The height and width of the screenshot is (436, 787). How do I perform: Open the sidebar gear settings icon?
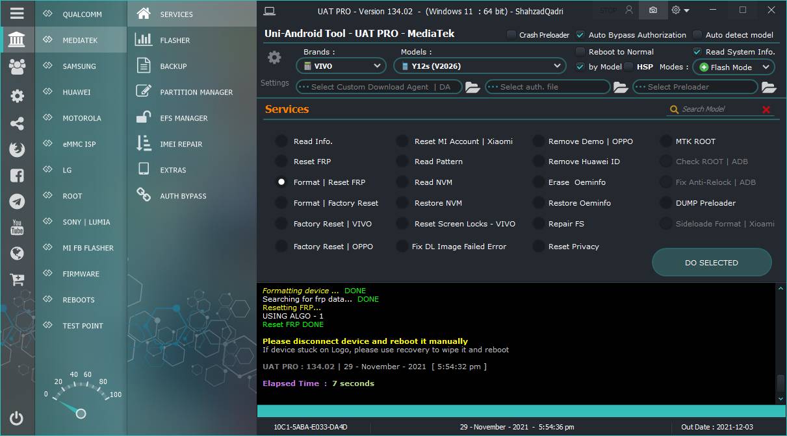[17, 96]
